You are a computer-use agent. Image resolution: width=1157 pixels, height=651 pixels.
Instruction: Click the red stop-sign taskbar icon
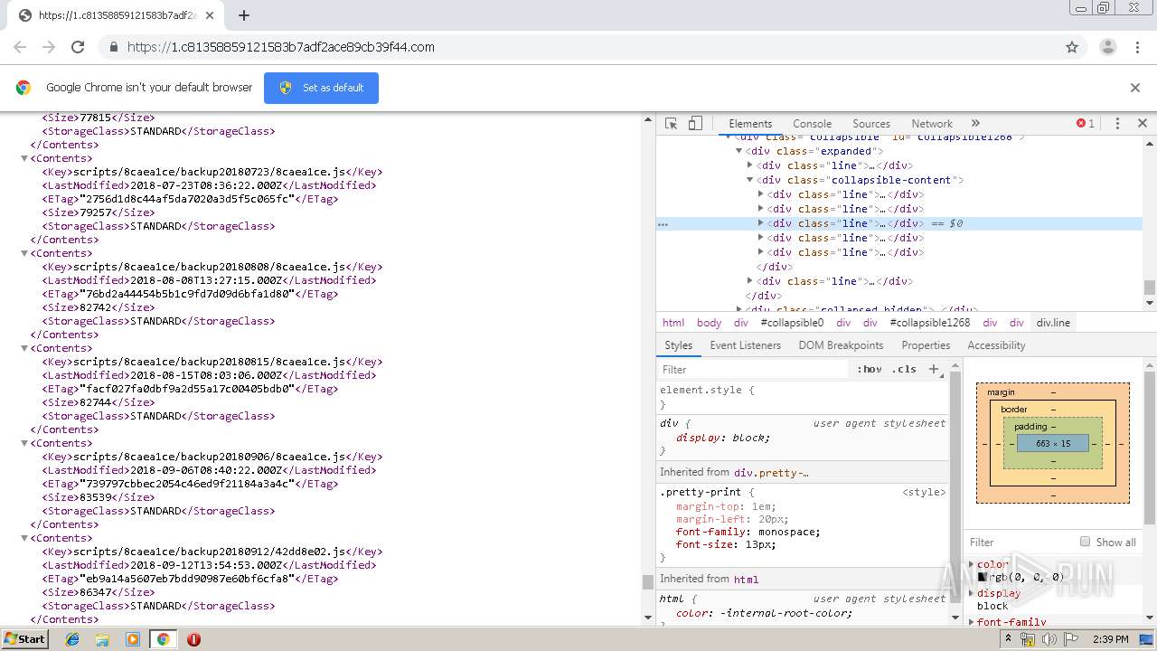[x=193, y=639]
